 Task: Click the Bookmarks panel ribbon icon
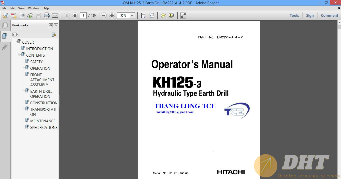[x=5, y=36]
